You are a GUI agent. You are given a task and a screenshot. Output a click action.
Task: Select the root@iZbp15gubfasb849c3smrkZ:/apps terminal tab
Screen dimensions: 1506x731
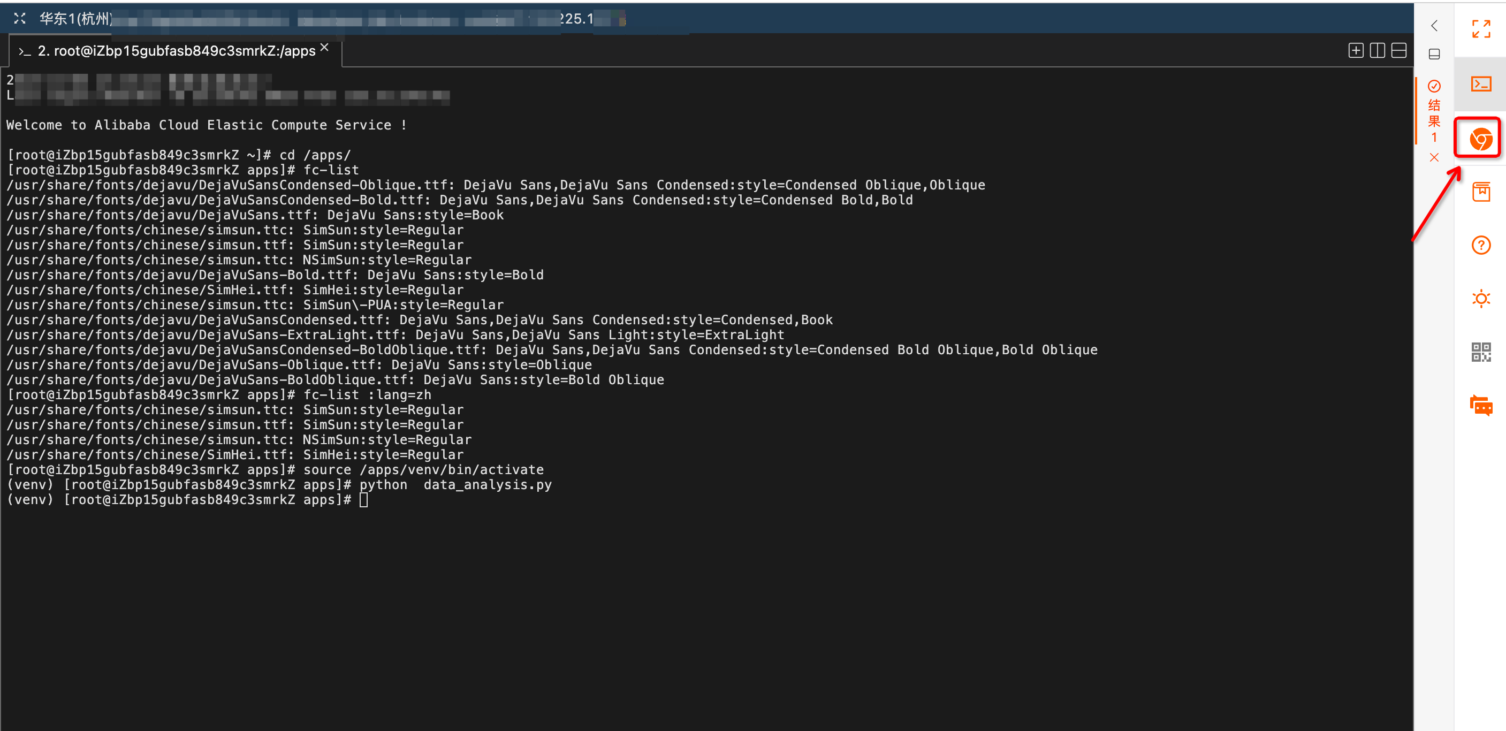(x=176, y=51)
